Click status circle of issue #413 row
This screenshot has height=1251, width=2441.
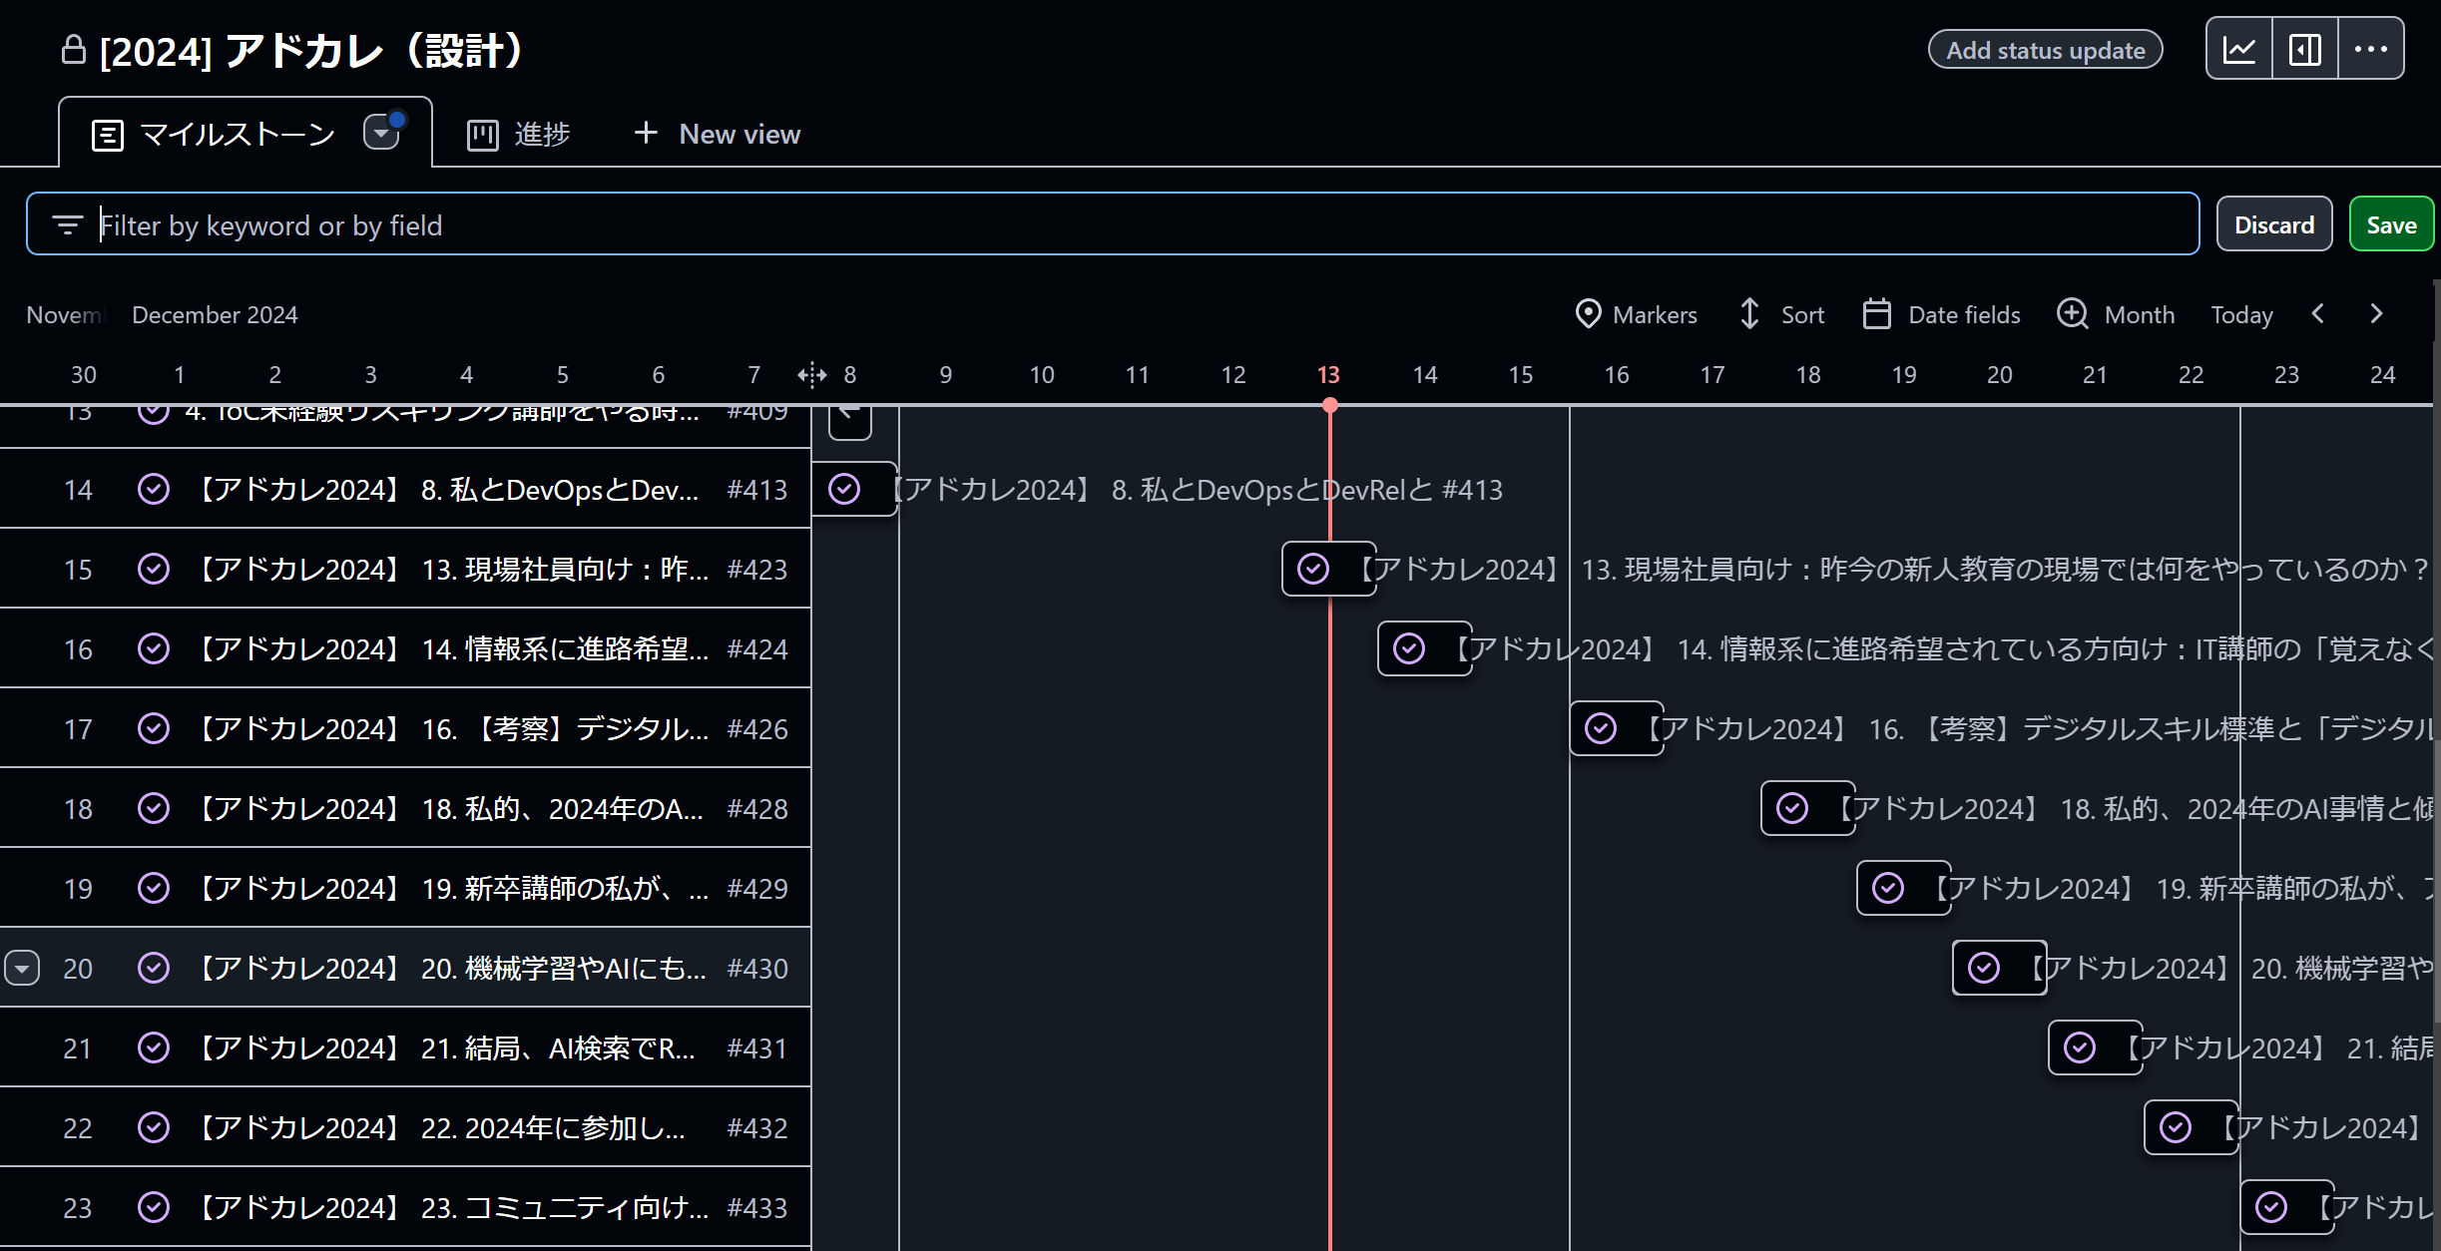154,489
